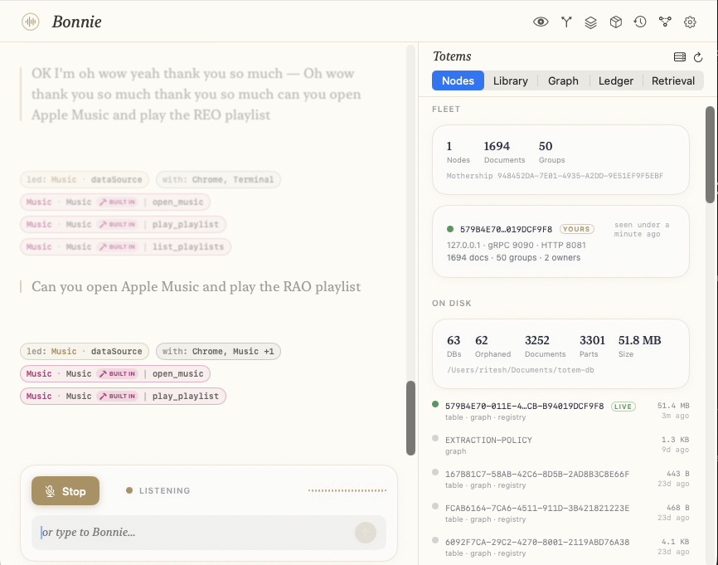The width and height of the screenshot is (718, 565).
Task: Click the audio level dotted meter
Action: (x=347, y=490)
